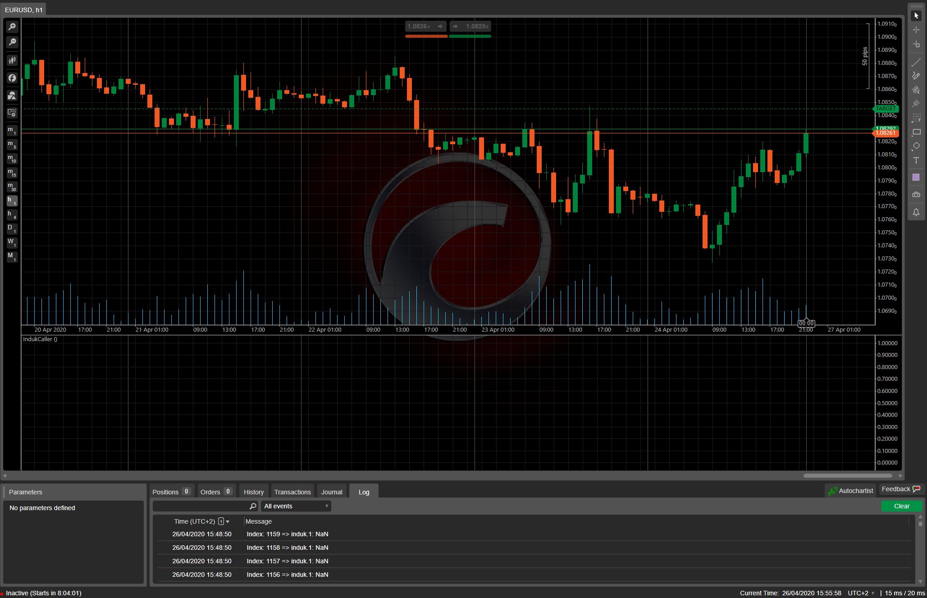Image resolution: width=927 pixels, height=598 pixels.
Task: Select log row Index: 1156
Action: [x=534, y=575]
